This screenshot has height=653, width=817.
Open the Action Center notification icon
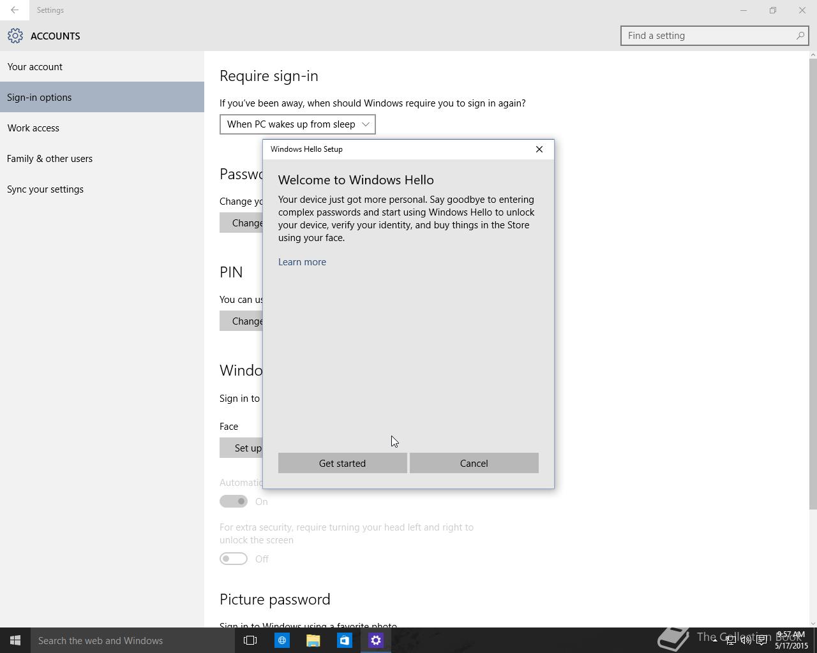(761, 641)
